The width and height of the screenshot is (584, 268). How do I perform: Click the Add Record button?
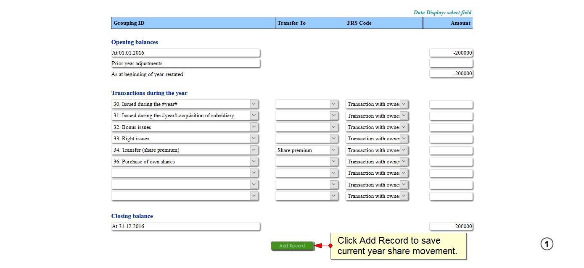pyautogui.click(x=292, y=246)
